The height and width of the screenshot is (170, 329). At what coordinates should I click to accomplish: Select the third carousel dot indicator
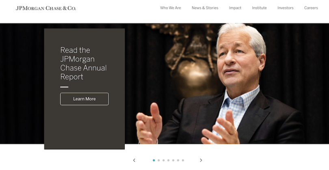point(163,160)
